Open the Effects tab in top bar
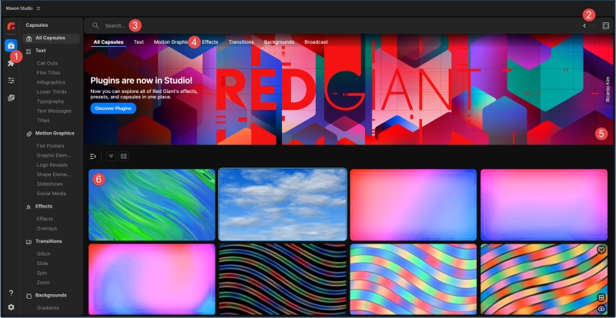Viewport: 616px width, 318px height. [x=209, y=42]
